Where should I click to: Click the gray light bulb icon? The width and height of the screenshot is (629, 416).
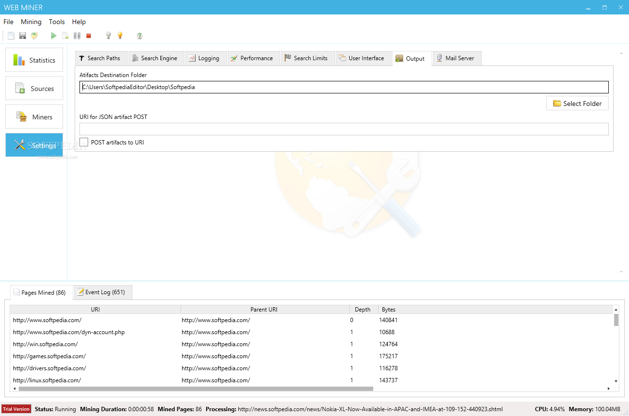pos(108,36)
